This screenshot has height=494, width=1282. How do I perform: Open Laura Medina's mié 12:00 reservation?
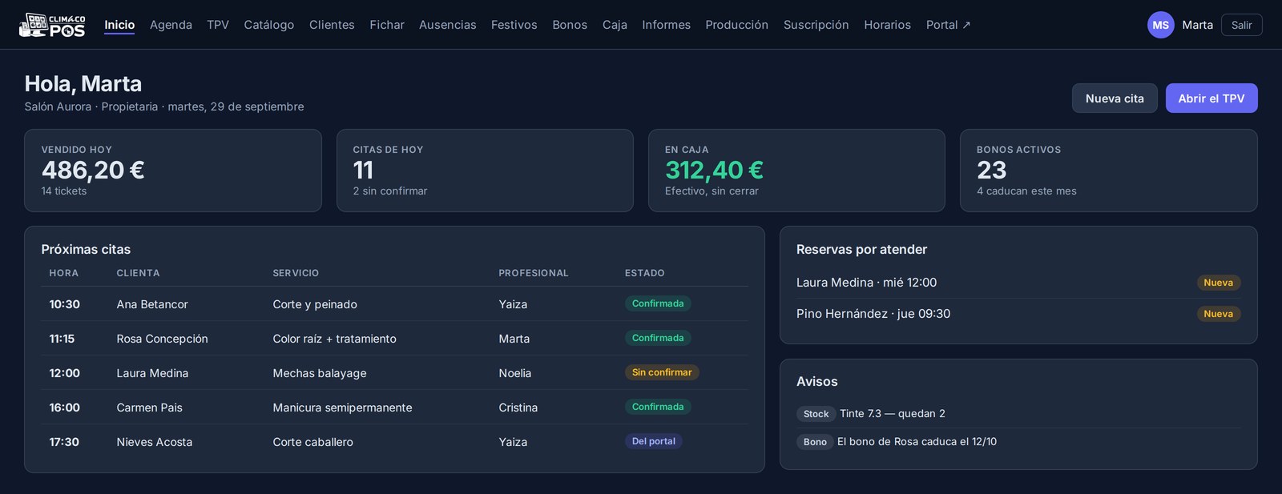[1018, 283]
